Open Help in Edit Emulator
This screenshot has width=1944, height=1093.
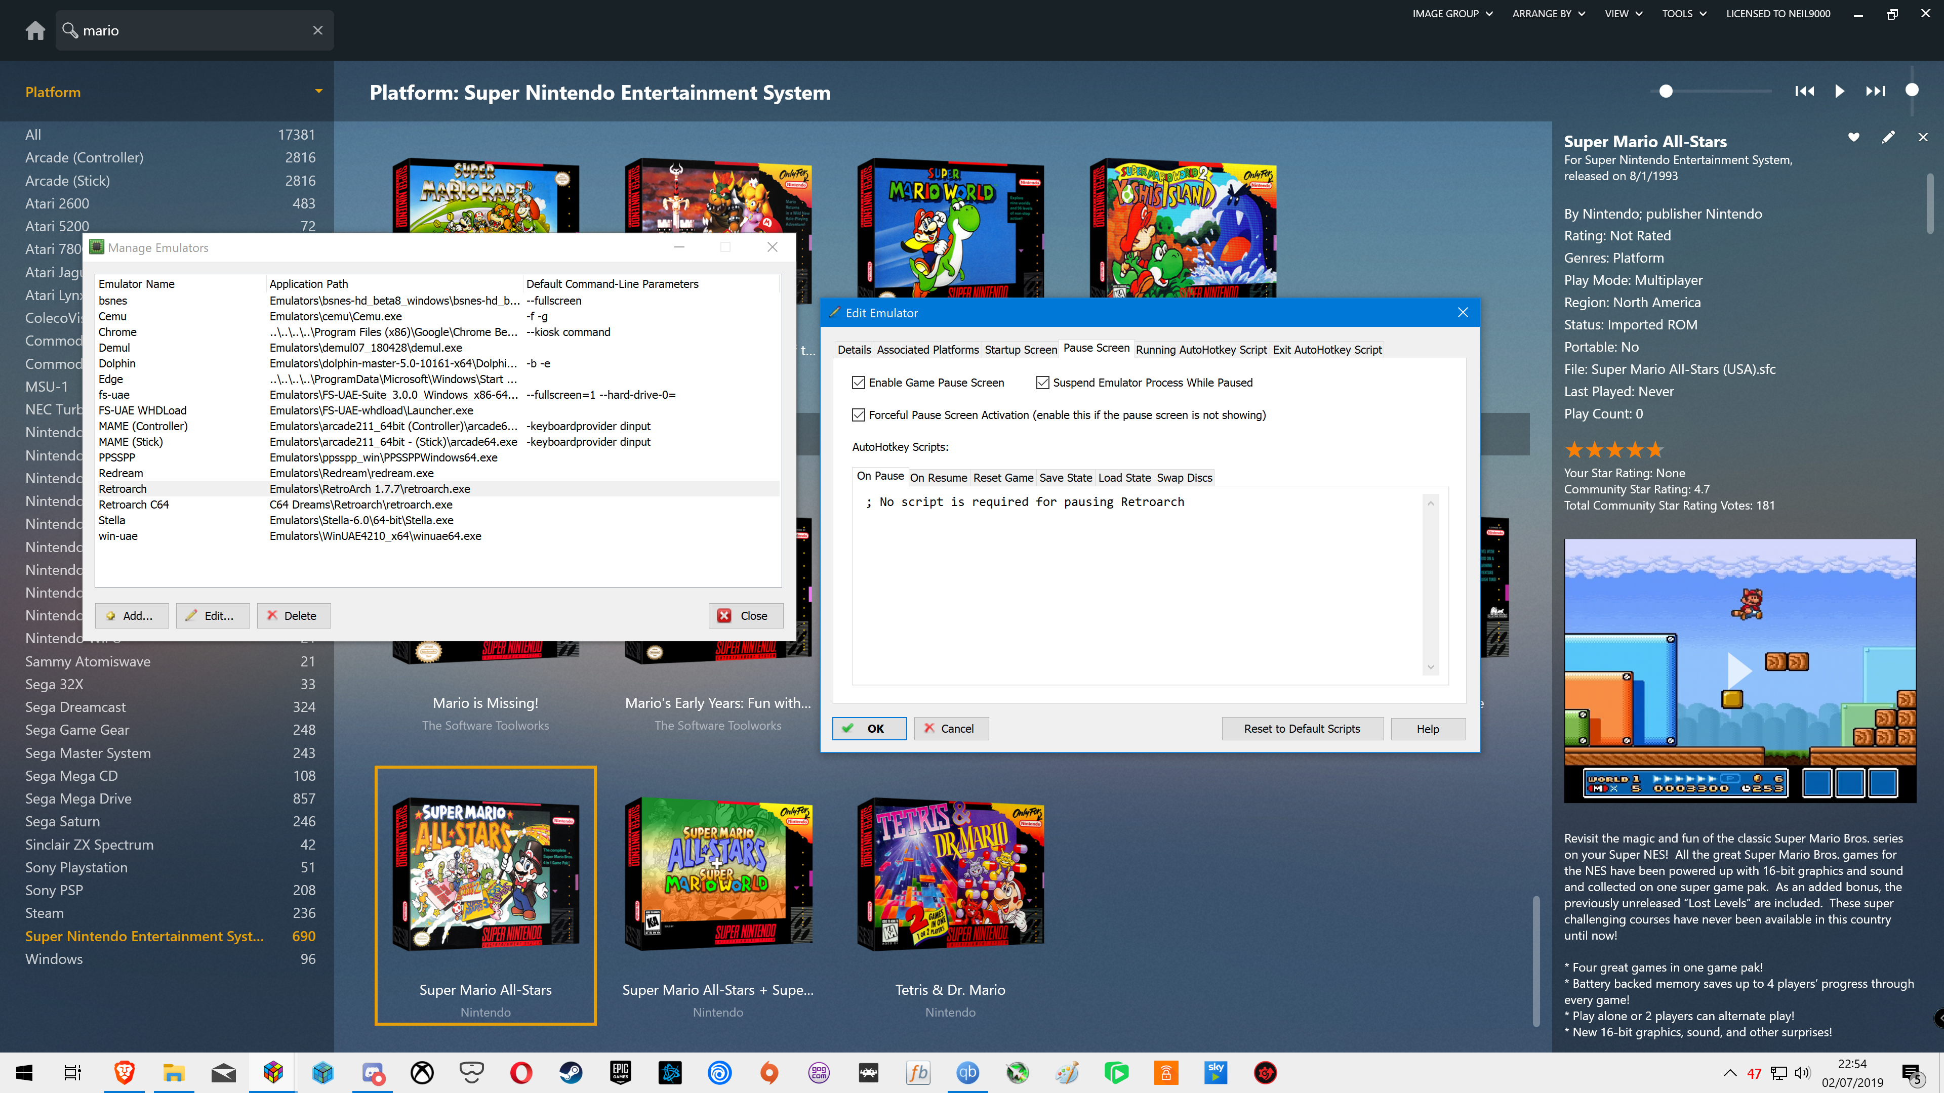1428,728
